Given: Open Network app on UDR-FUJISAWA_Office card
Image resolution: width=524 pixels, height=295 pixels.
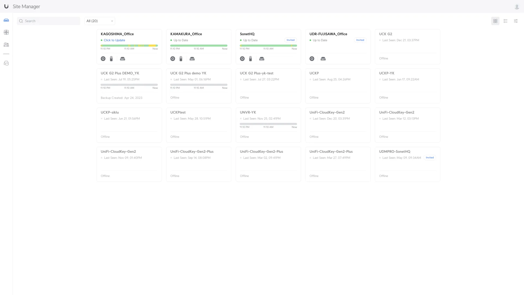Looking at the screenshot, I should (x=312, y=59).
